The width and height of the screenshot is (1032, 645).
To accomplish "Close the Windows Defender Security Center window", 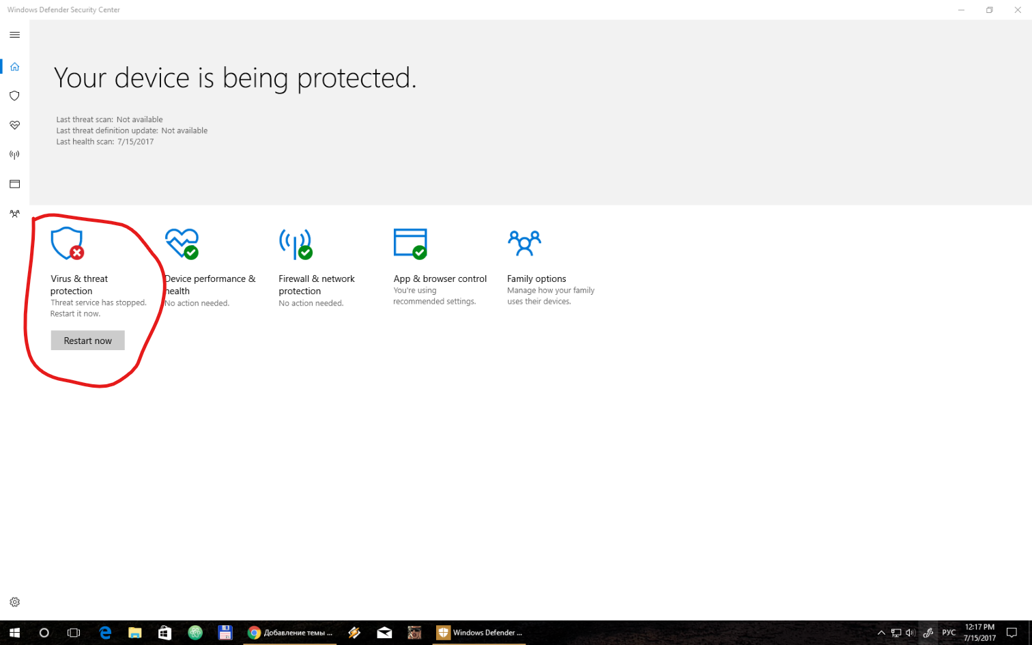I will [1018, 10].
